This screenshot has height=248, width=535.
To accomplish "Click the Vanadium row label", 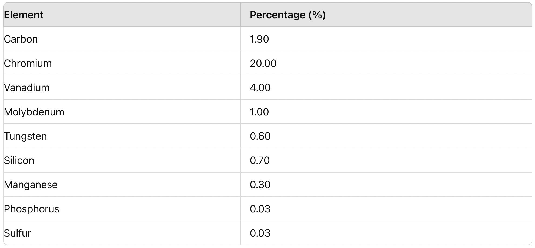I will [27, 88].
